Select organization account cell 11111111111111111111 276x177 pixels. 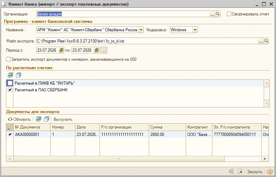pos(124,135)
